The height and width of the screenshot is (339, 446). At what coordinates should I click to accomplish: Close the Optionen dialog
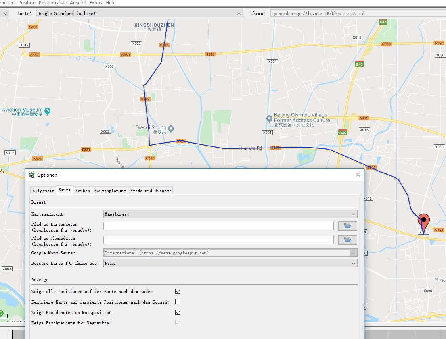358,175
